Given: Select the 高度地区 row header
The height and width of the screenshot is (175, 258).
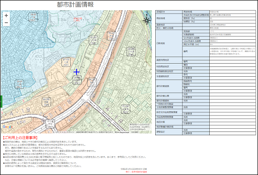Looking at the screenshot, I should pyautogui.click(x=169, y=25).
